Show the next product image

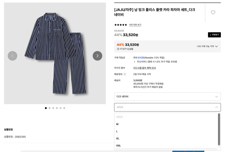click(97, 56)
